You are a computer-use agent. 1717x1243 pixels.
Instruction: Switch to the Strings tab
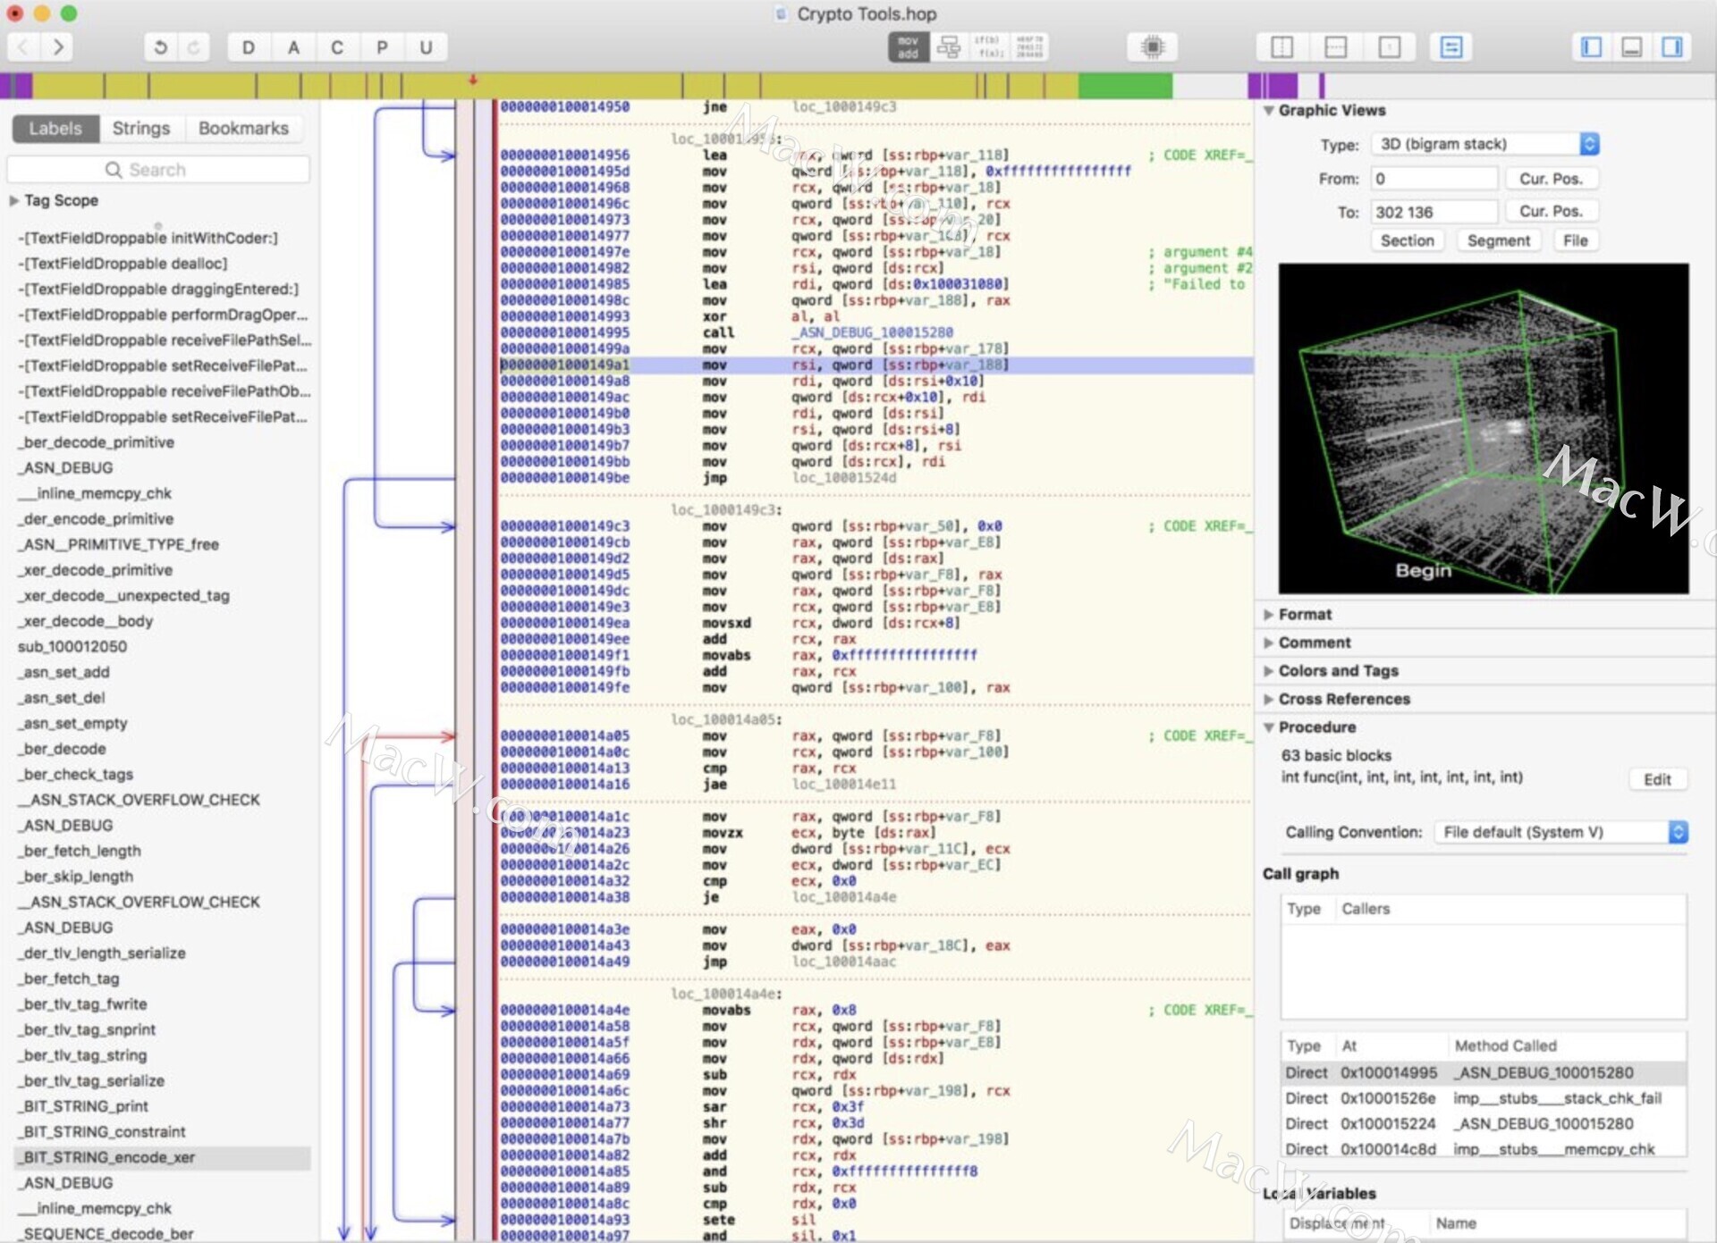(141, 129)
